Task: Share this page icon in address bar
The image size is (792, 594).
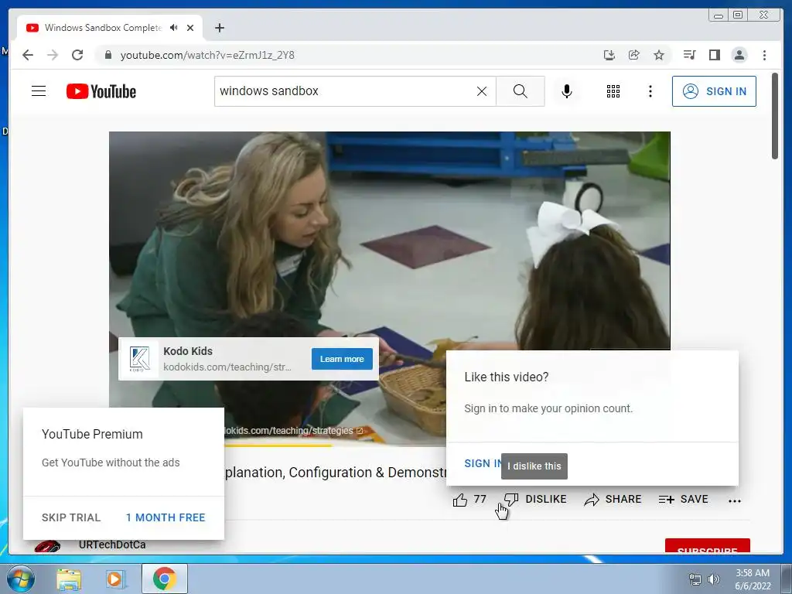Action: point(634,55)
